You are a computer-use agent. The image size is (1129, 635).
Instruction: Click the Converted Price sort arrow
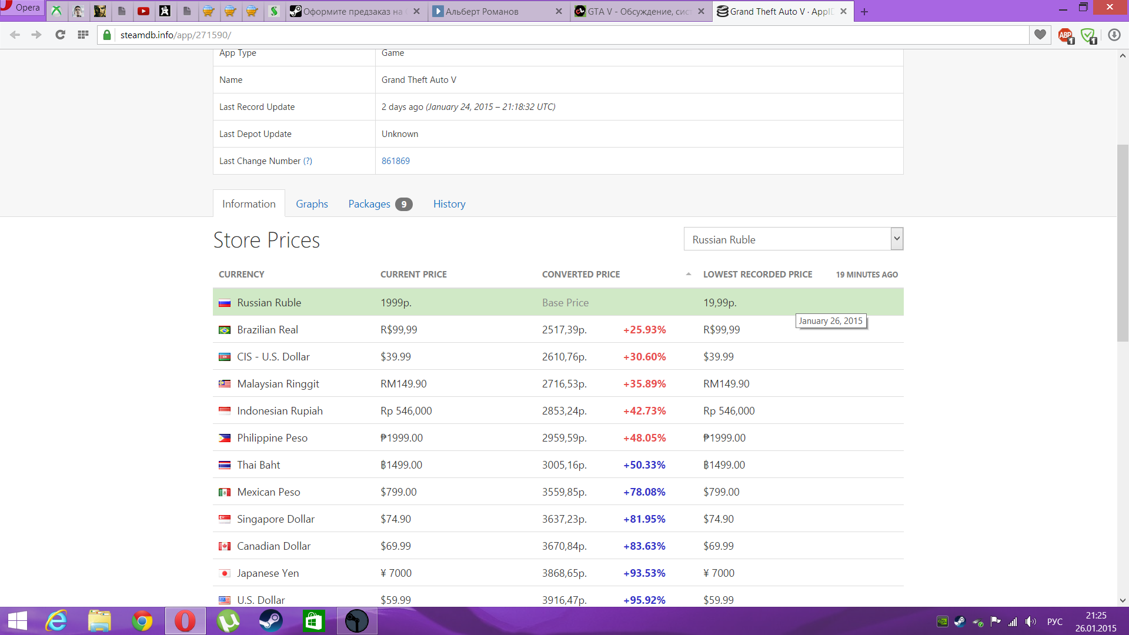coord(689,275)
